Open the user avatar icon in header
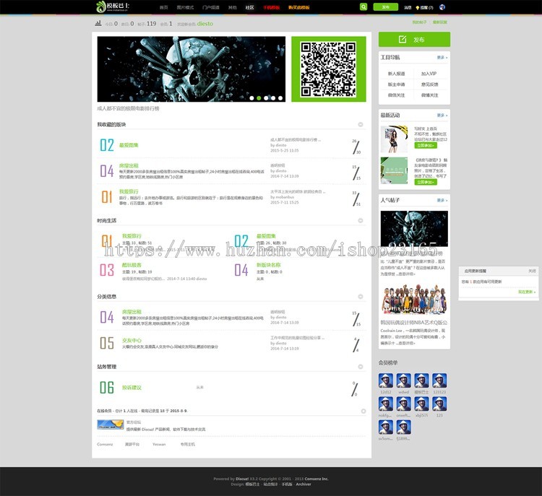The height and width of the screenshot is (496, 542). [442, 7]
